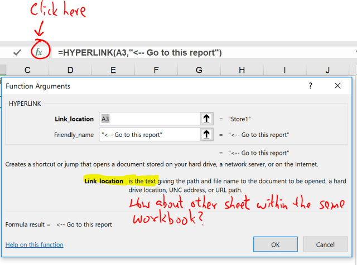Image resolution: width=357 pixels, height=265 pixels.
Task: Click the Friendly_name field label
Action: click(x=74, y=135)
